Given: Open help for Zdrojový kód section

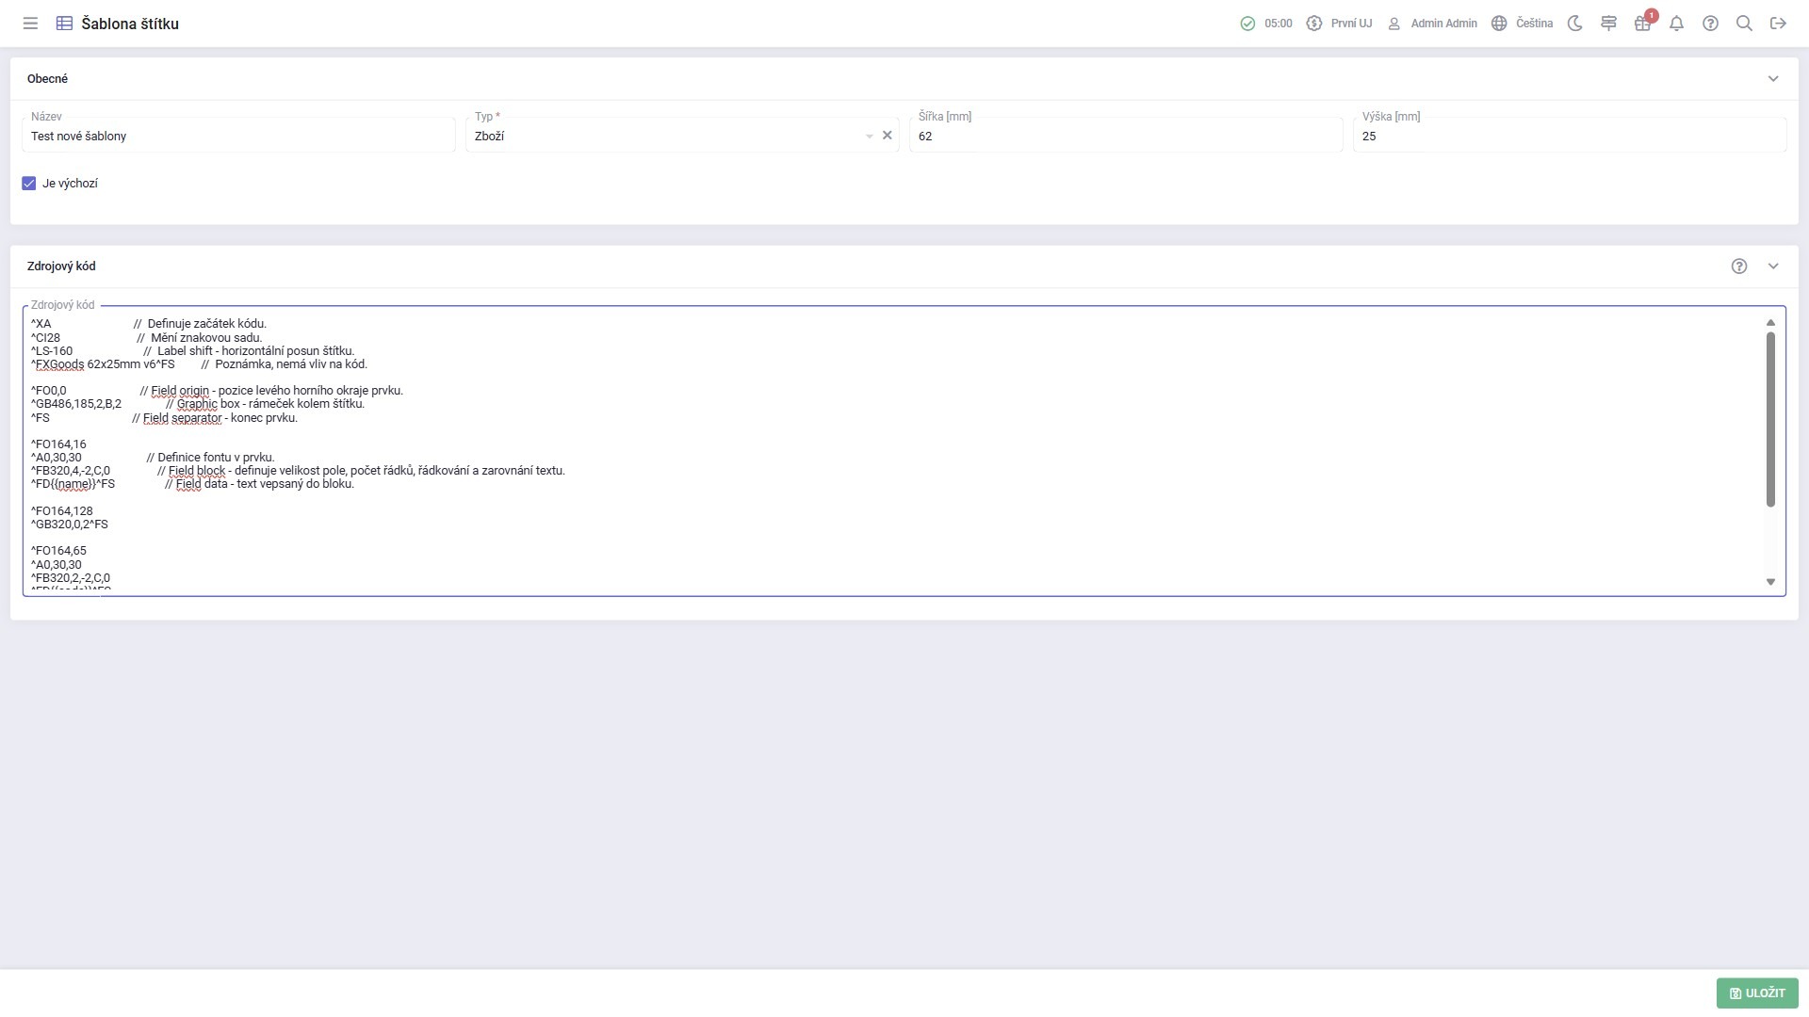Looking at the screenshot, I should pos(1739,266).
